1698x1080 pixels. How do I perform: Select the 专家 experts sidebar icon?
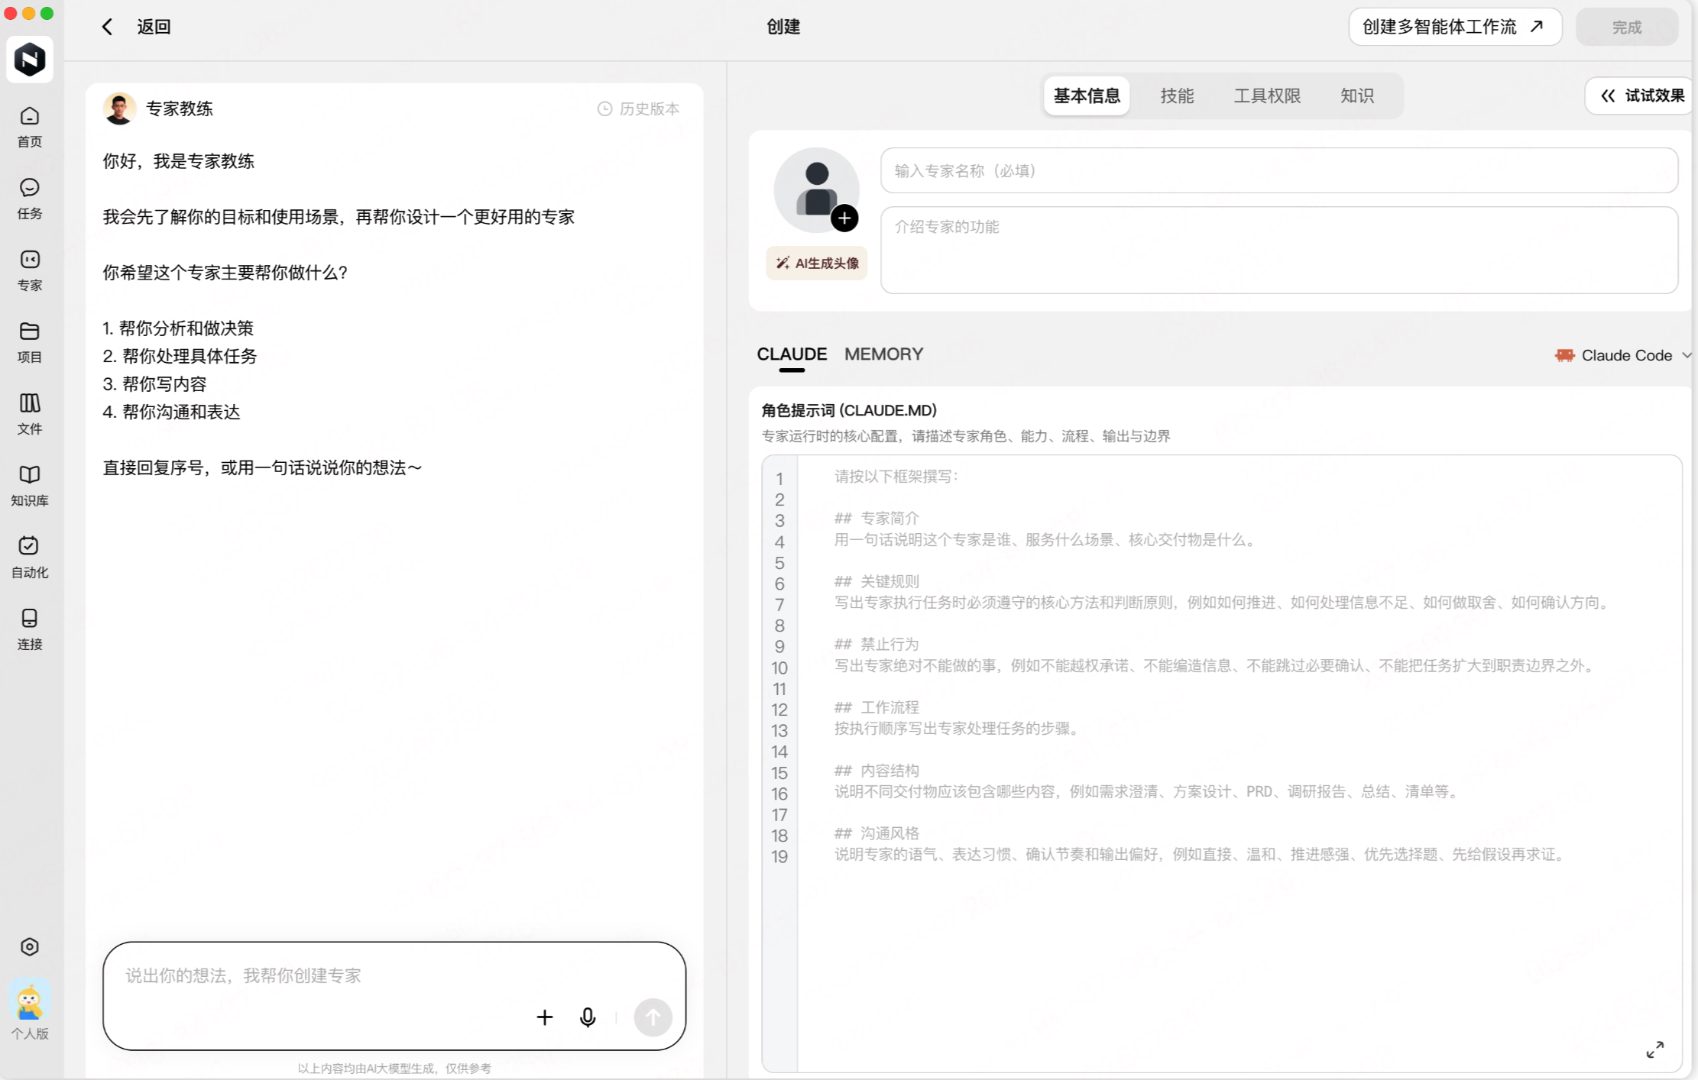pyautogui.click(x=30, y=270)
